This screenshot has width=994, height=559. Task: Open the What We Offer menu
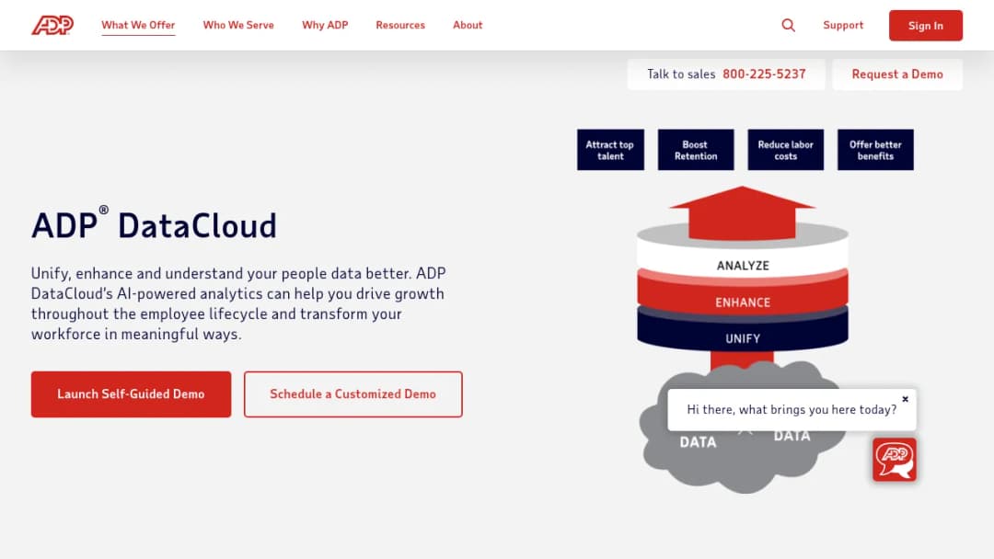click(138, 26)
